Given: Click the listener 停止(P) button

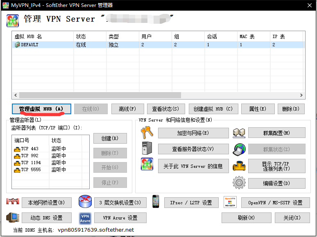Looking at the screenshot, I should click(x=110, y=183).
